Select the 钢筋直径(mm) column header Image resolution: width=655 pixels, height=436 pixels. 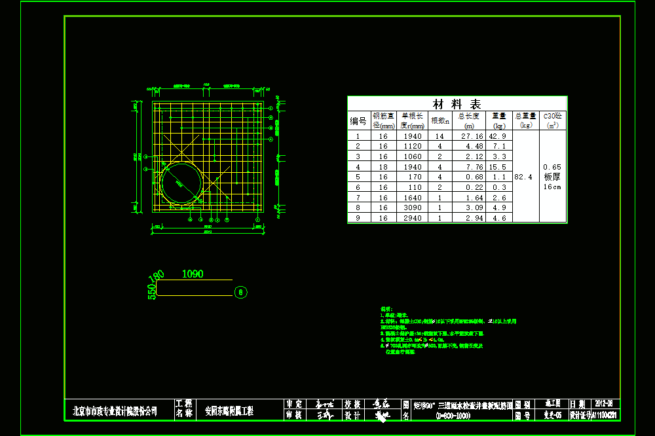[383, 120]
